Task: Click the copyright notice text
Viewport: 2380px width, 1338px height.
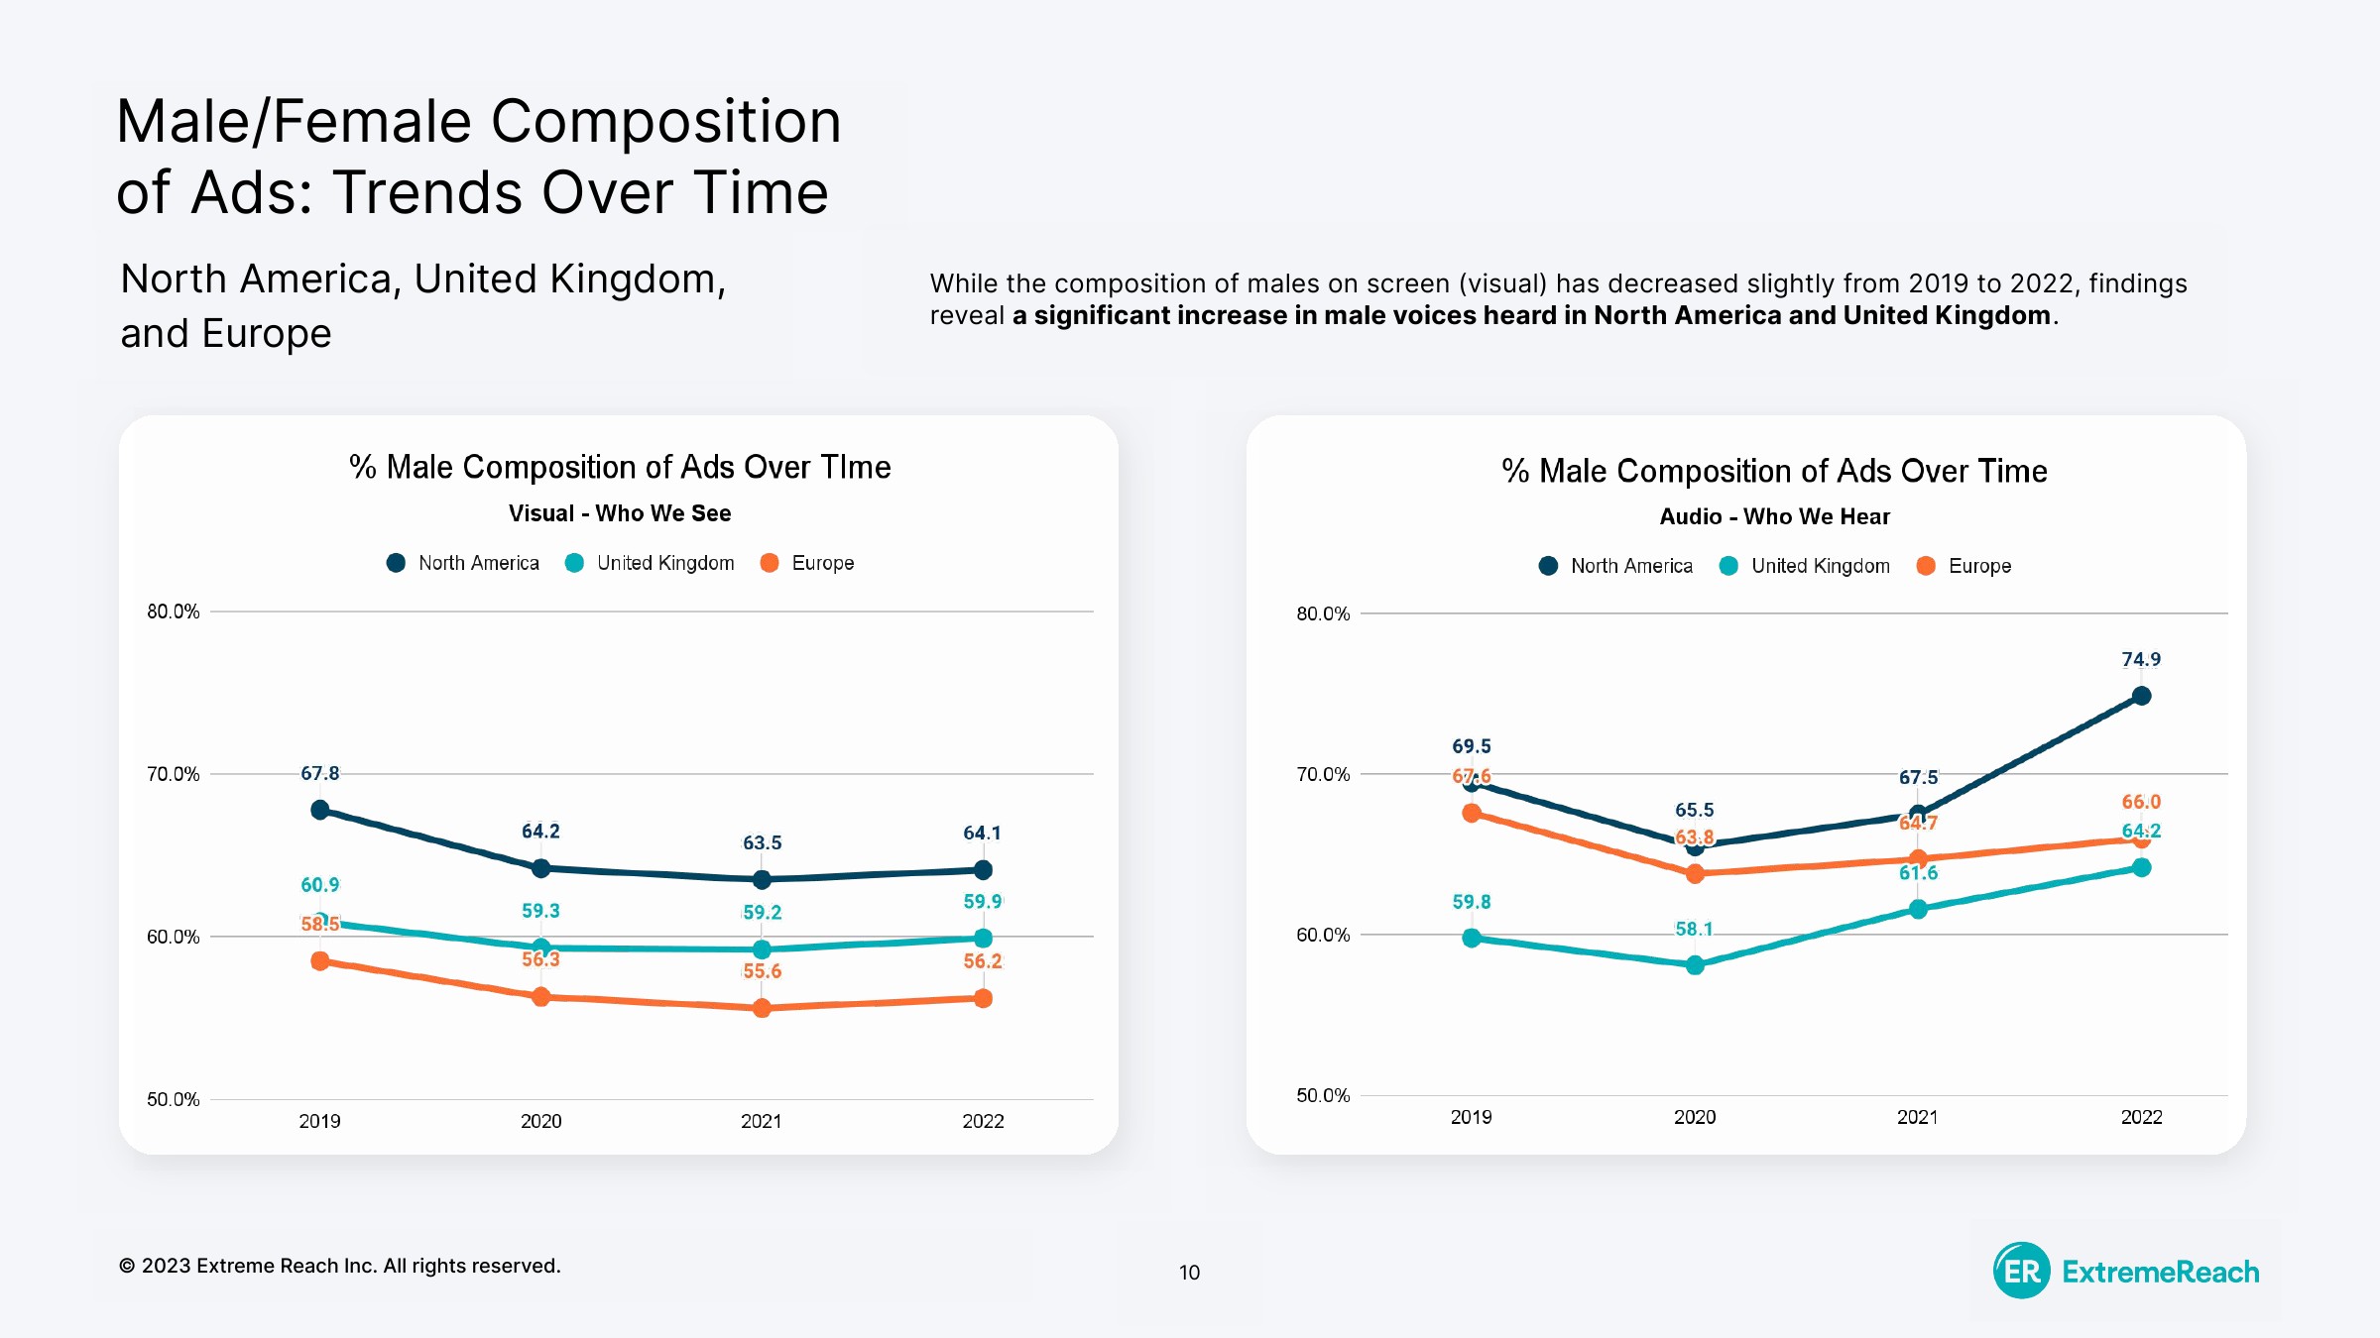Action: click(339, 1266)
